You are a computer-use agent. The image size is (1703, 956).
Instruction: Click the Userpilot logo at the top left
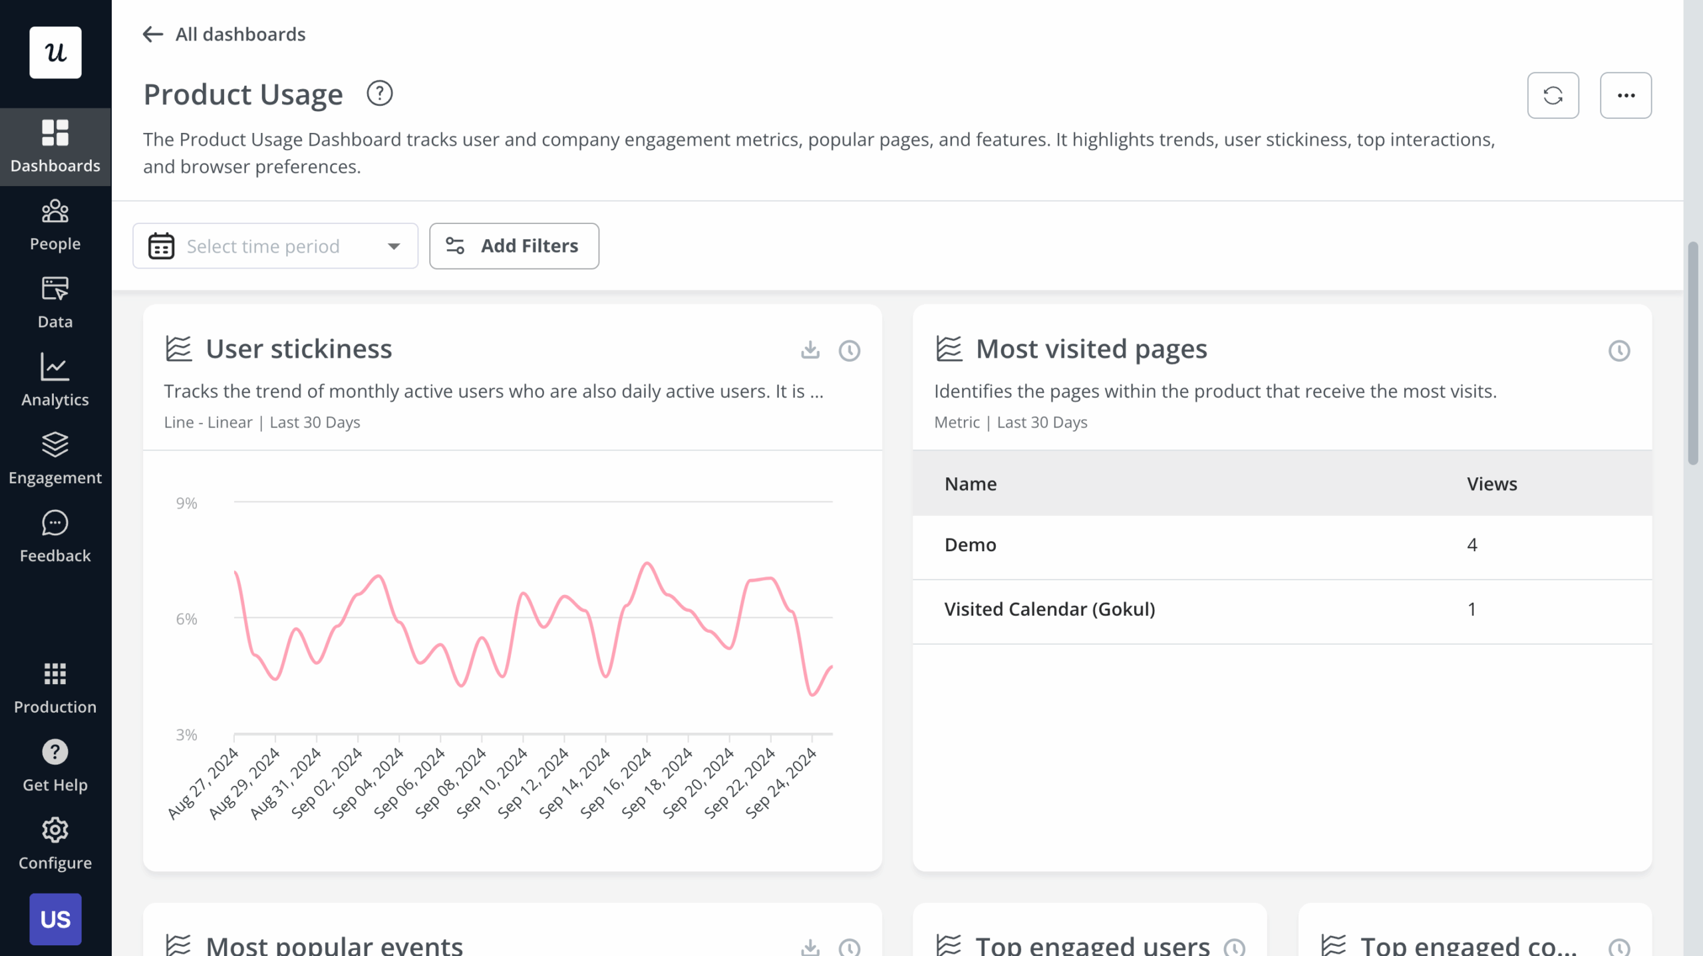[55, 53]
